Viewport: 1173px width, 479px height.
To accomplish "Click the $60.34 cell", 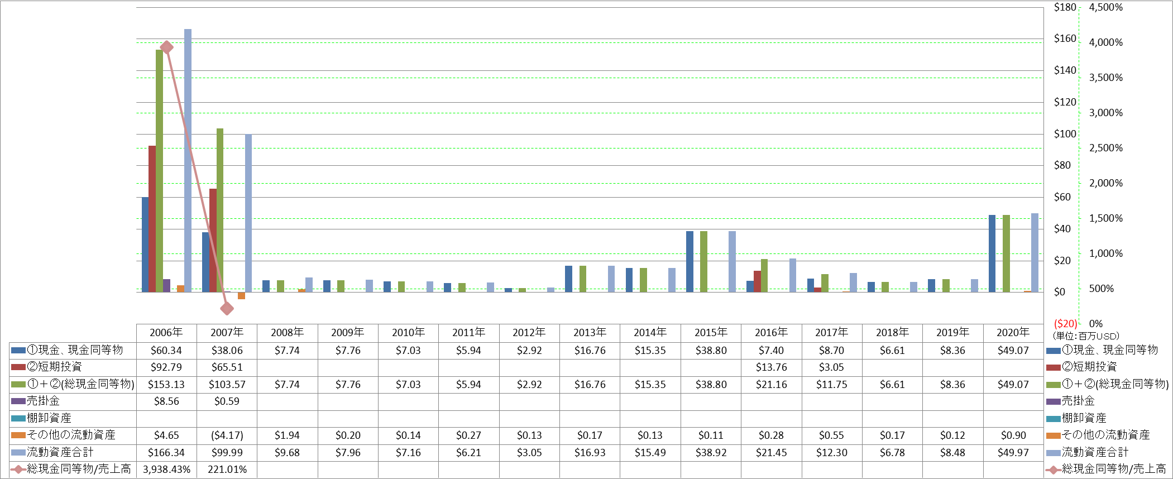I will (166, 351).
